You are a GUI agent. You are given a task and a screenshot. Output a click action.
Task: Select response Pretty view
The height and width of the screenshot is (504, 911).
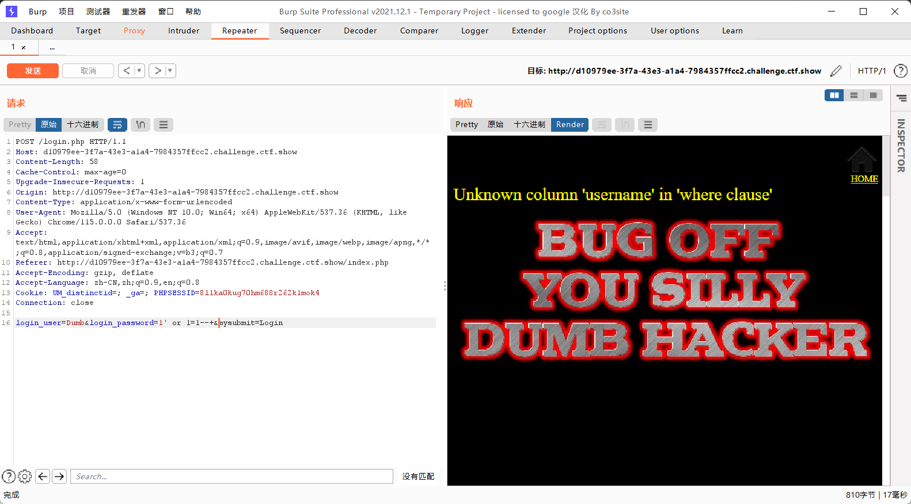click(466, 124)
